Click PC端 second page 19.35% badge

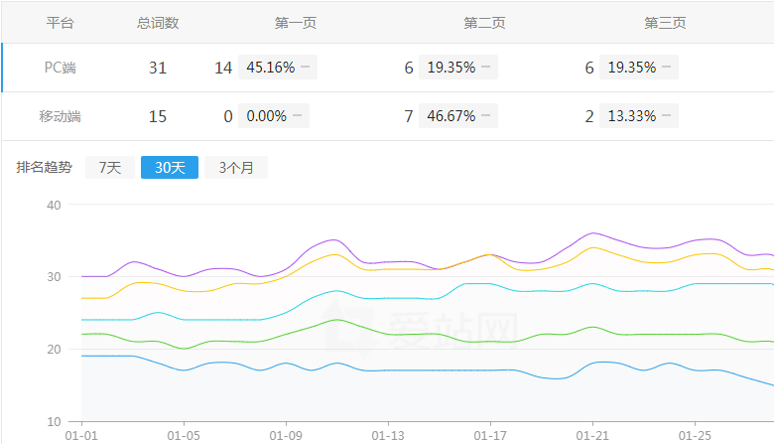click(x=451, y=68)
